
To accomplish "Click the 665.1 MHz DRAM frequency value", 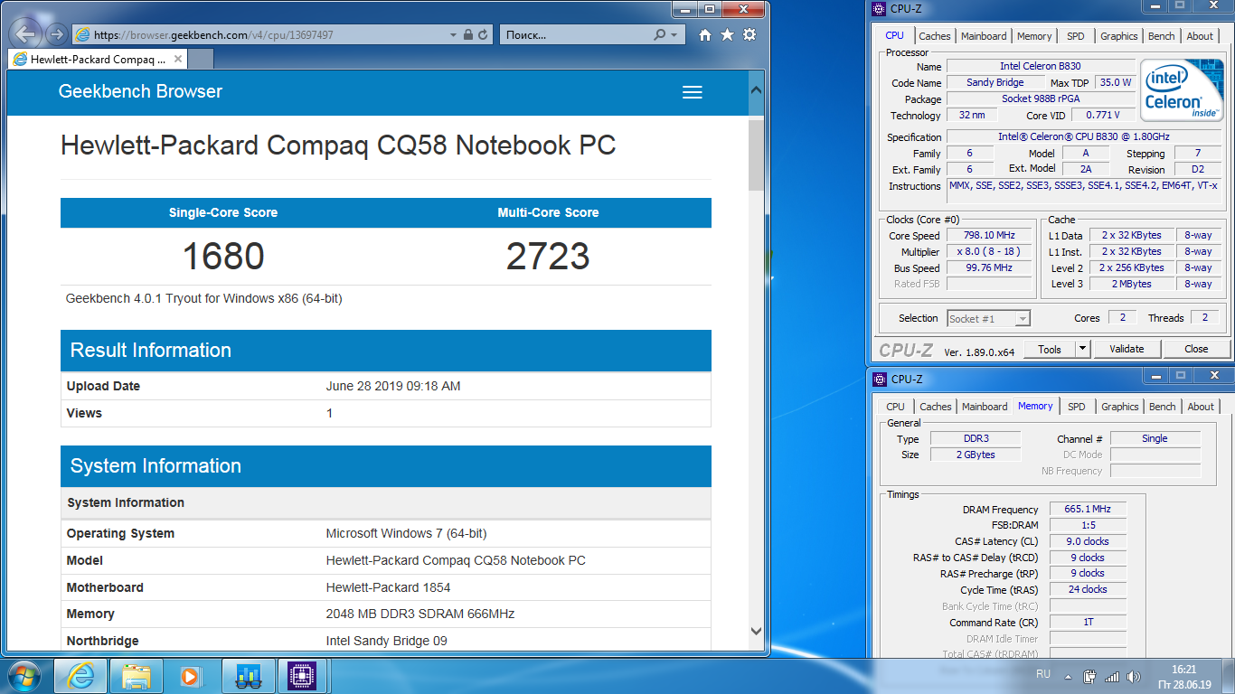I will pyautogui.click(x=1088, y=509).
